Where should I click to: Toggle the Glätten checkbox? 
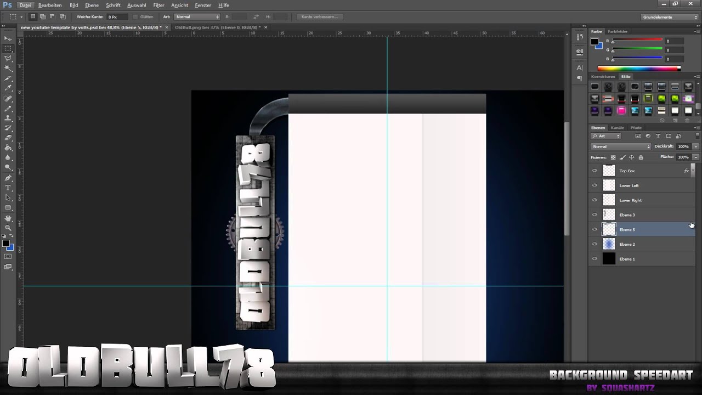[135, 17]
